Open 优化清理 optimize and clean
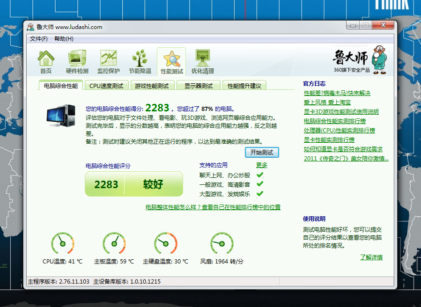The height and width of the screenshot is (307, 421). (x=203, y=62)
